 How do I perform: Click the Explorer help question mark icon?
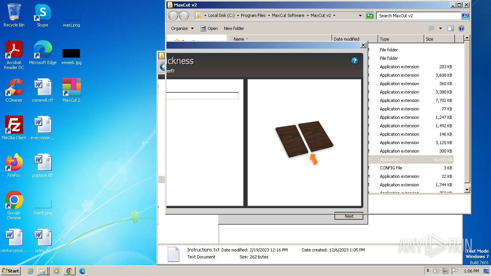(x=461, y=28)
